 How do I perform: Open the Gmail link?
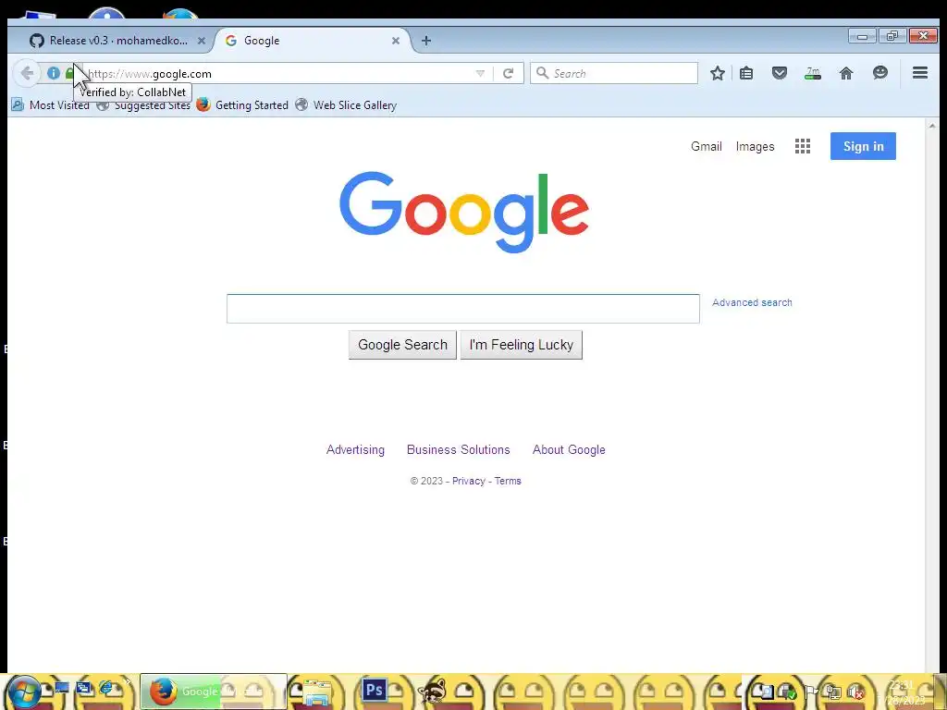tap(706, 146)
